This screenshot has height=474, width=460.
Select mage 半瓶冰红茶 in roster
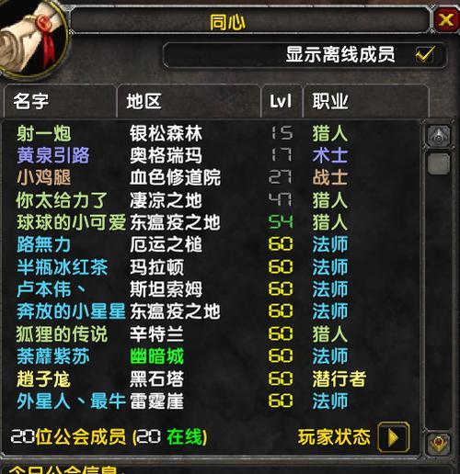tap(212, 267)
